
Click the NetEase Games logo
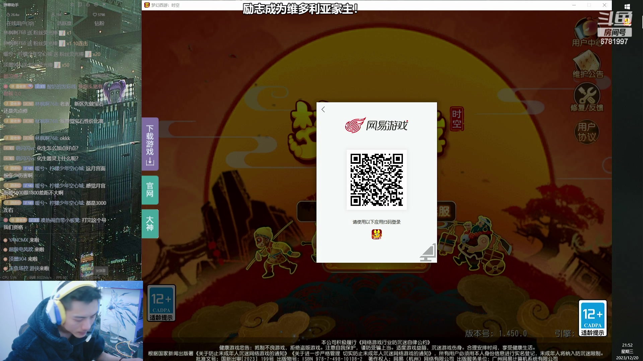click(x=376, y=125)
